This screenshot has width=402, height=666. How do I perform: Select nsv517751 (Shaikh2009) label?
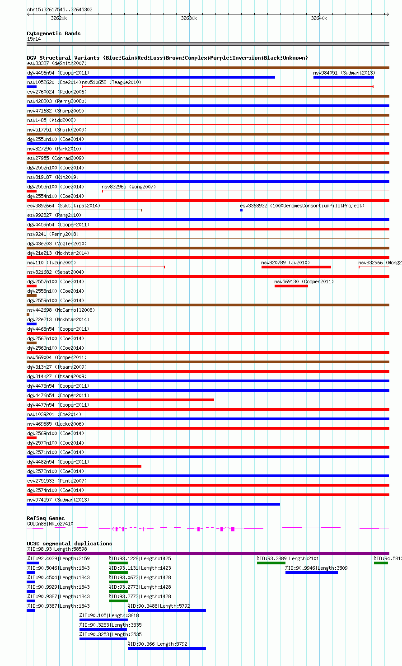click(57, 130)
